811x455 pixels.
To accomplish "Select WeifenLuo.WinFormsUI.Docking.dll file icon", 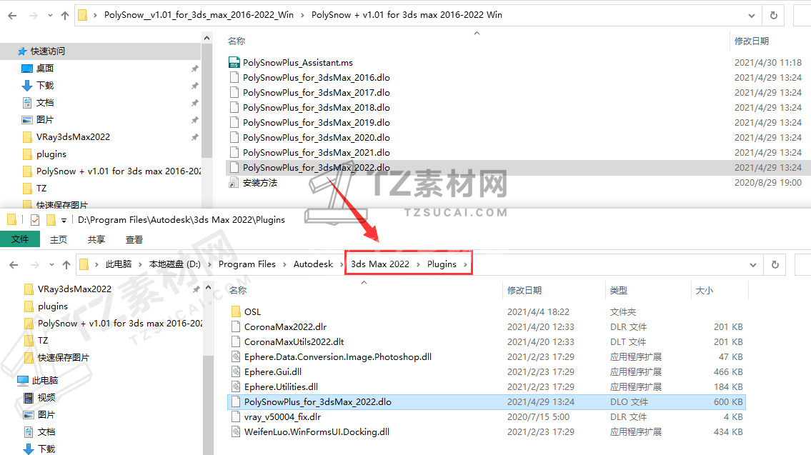I will pyautogui.click(x=236, y=431).
